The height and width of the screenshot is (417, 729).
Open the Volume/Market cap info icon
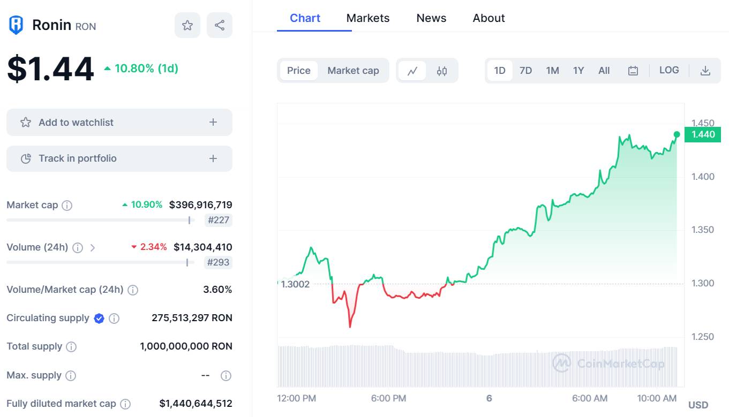(x=133, y=290)
